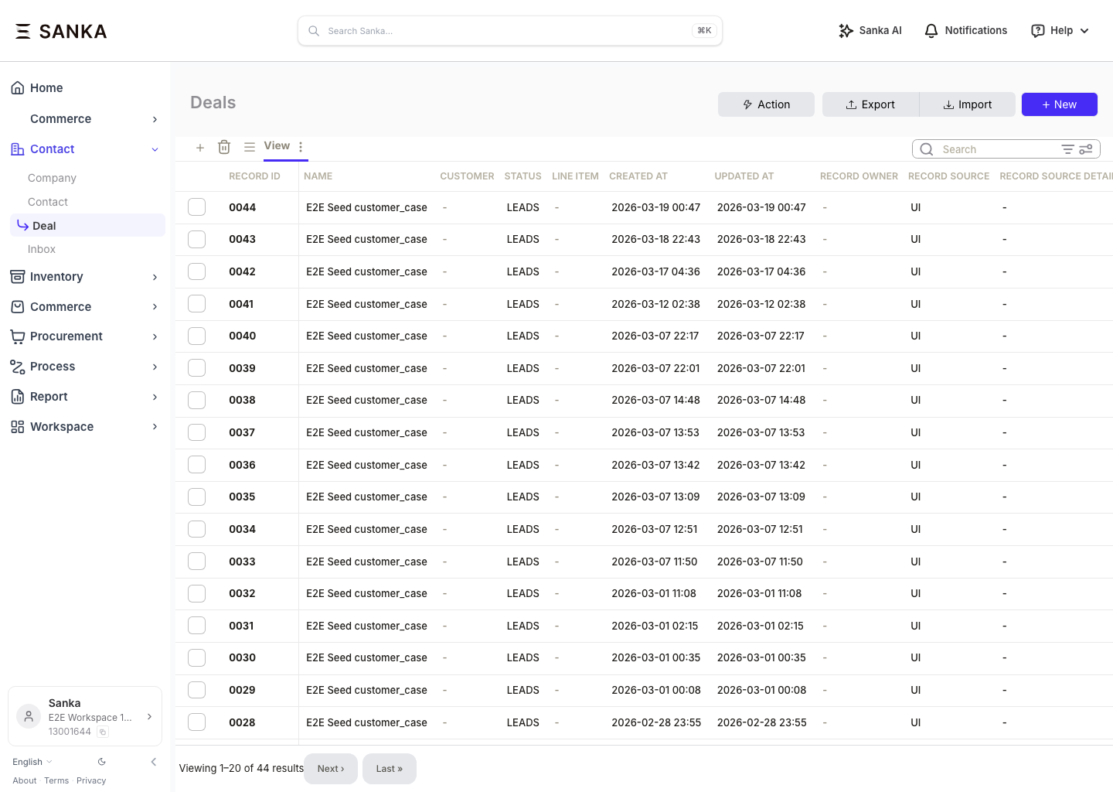Open the Help dropdown menu
The width and height of the screenshot is (1113, 792).
(1060, 31)
